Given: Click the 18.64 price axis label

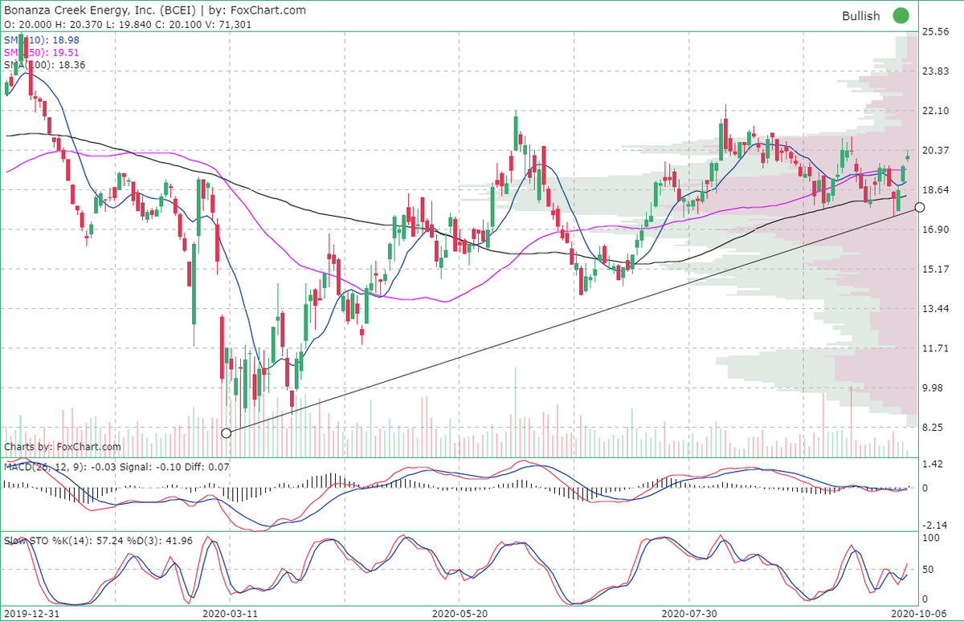Looking at the screenshot, I should pos(937,190).
